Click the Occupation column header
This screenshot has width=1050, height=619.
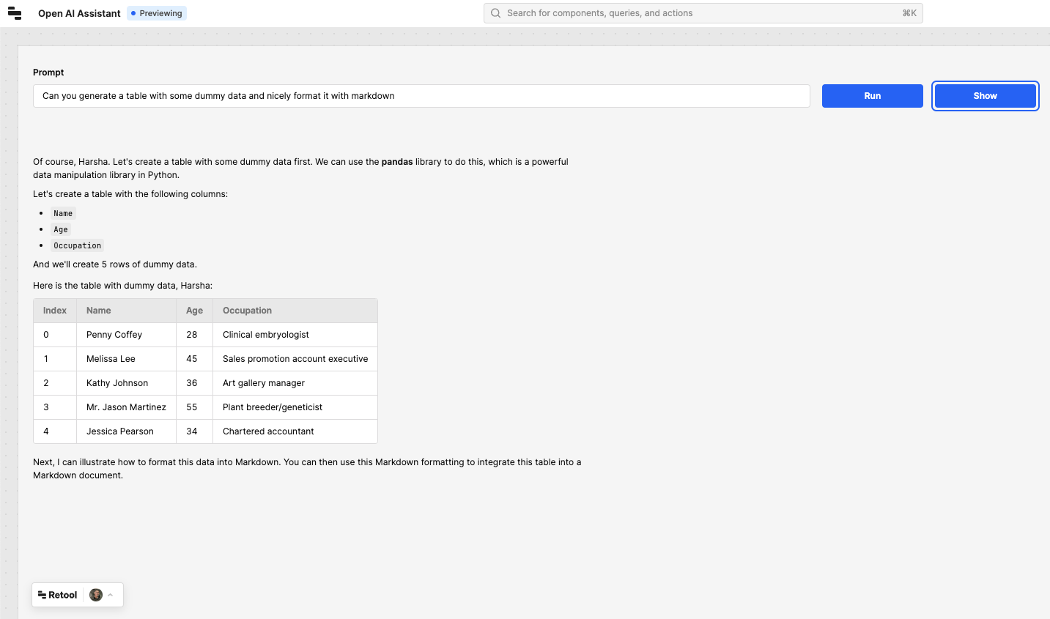pos(247,310)
